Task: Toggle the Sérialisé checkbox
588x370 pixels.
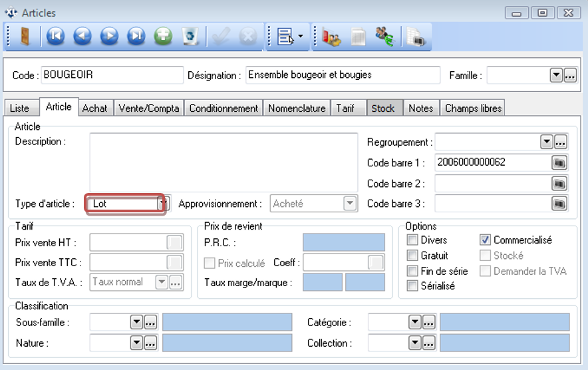Action: coord(412,286)
